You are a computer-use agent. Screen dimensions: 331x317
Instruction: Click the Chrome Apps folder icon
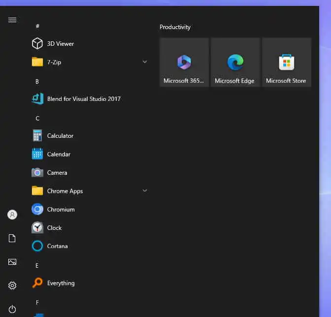point(37,191)
